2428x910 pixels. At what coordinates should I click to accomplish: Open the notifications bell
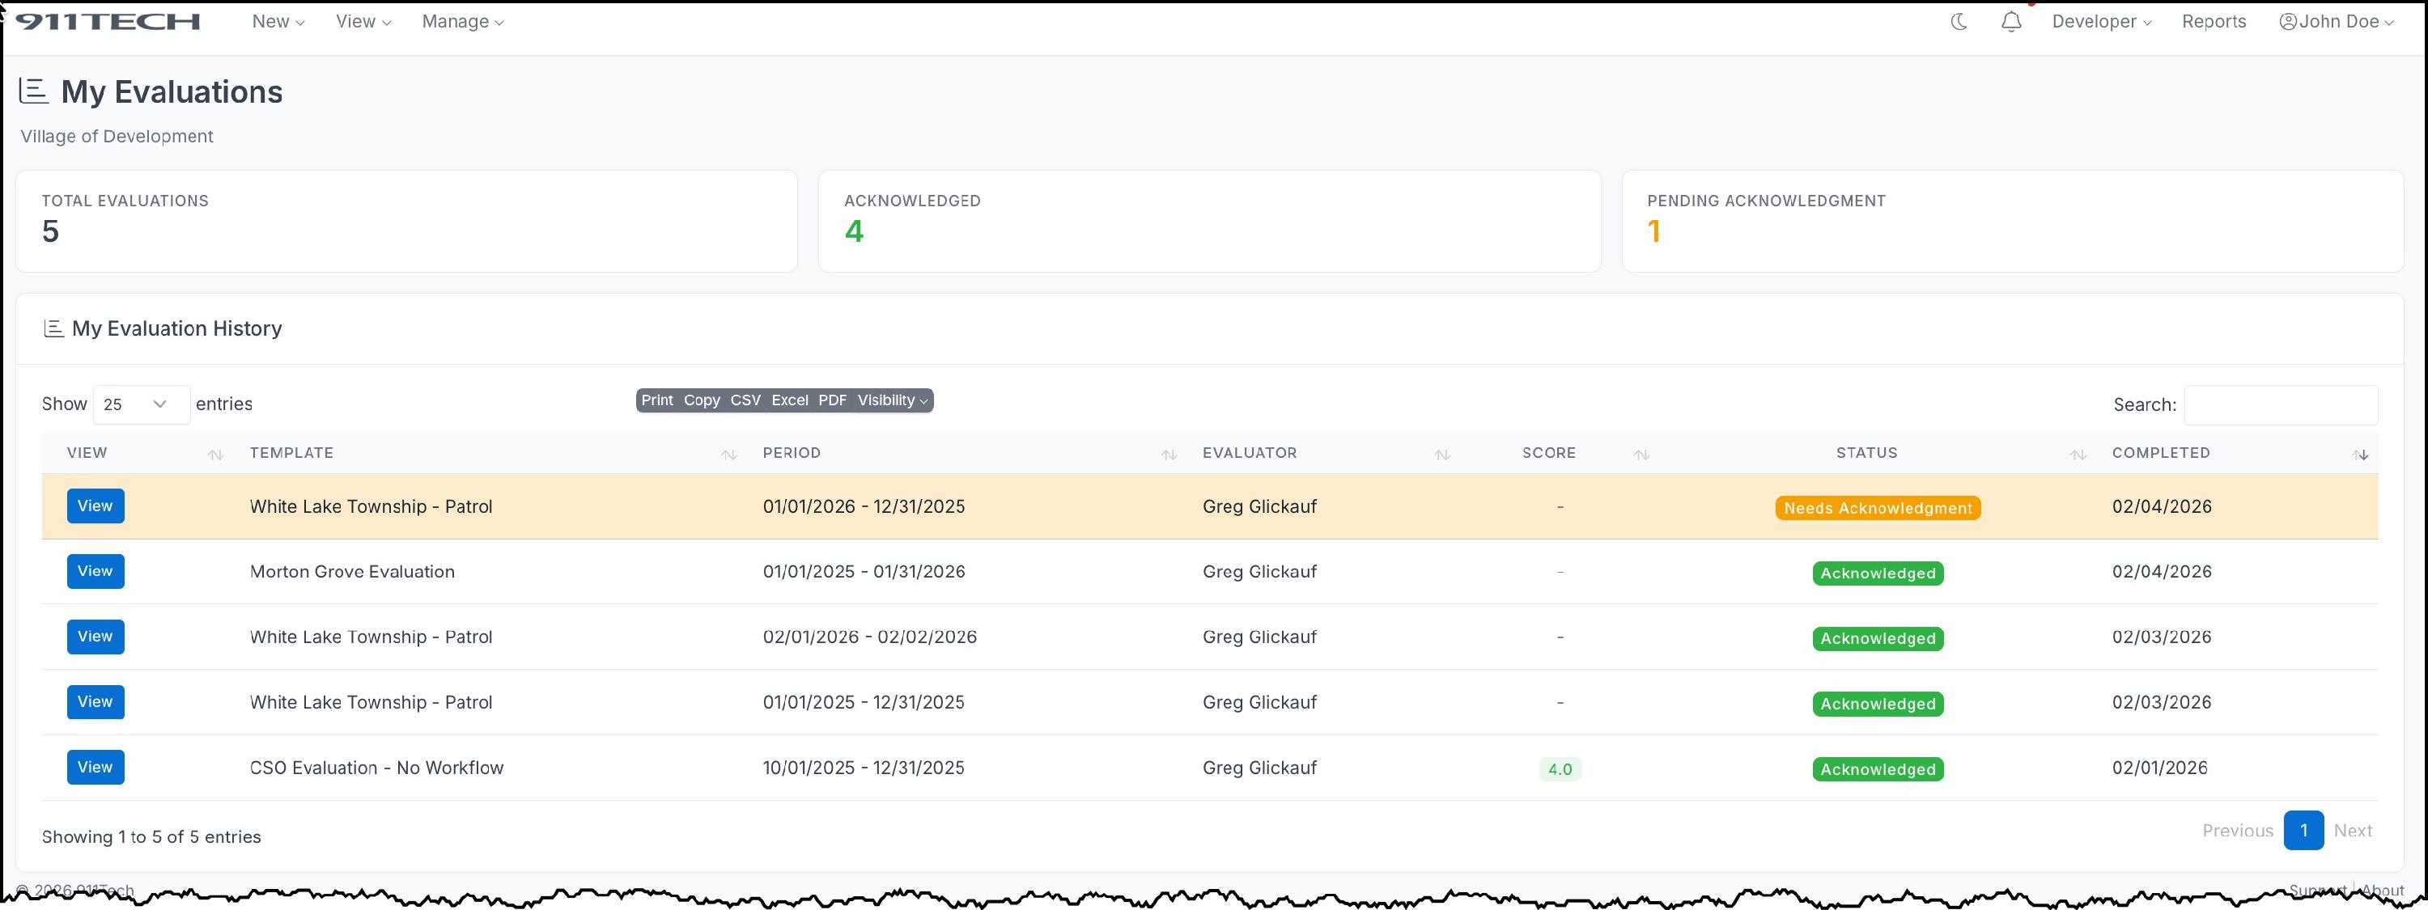pos(2010,22)
